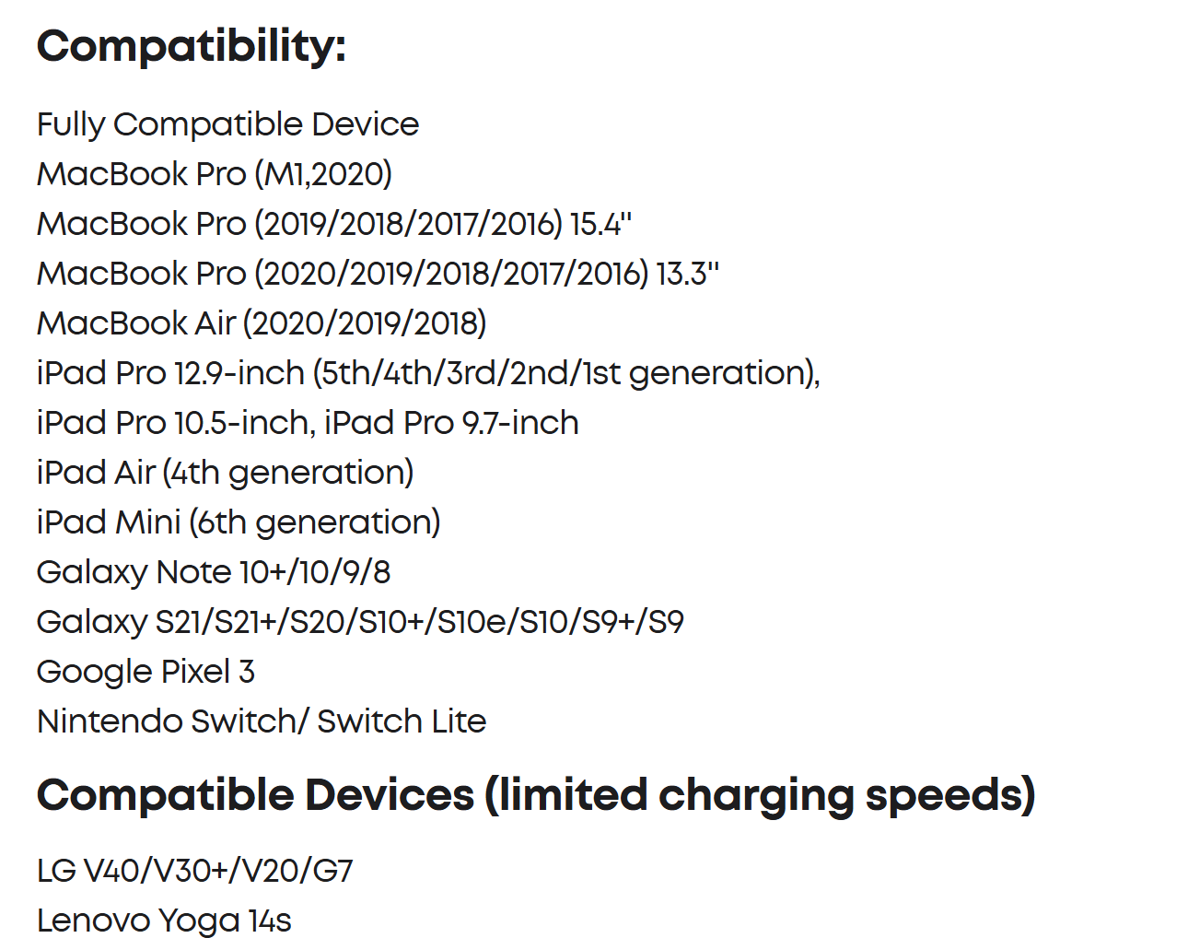This screenshot has height=938, width=1188.
Task: Click the "Switch Lite" text
Action: (402, 721)
